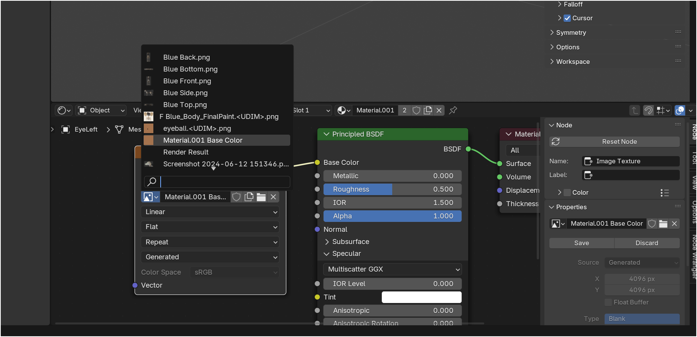This screenshot has height=337, width=697.
Task: Open the Multiscatter GGX distribution dropdown
Action: pos(393,269)
